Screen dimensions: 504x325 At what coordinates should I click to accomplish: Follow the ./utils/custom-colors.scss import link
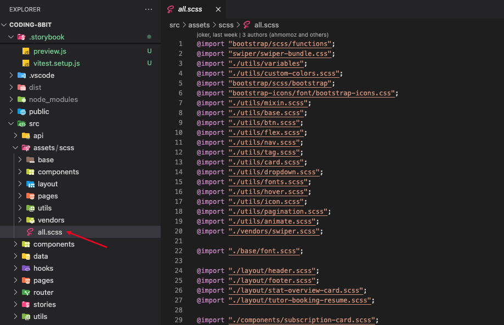[x=284, y=73]
